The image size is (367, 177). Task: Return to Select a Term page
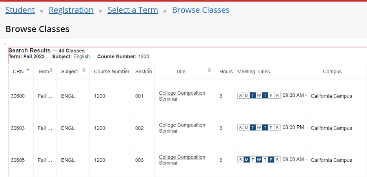133,10
